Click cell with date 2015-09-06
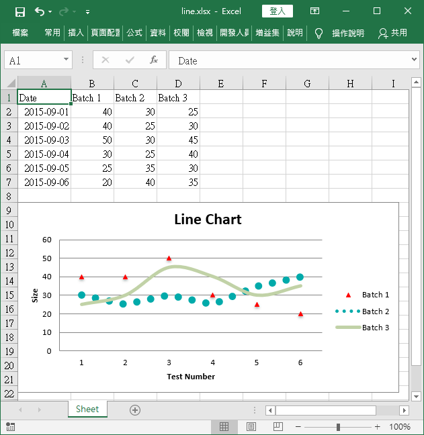The image size is (424, 435). point(44,182)
